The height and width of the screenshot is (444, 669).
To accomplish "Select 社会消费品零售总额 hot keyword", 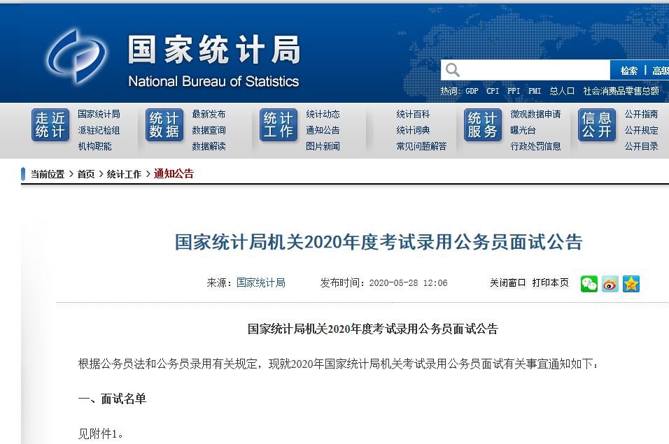I will tap(621, 91).
